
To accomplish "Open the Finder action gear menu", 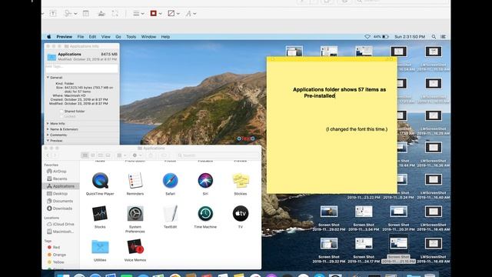I will pyautogui.click(x=137, y=155).
